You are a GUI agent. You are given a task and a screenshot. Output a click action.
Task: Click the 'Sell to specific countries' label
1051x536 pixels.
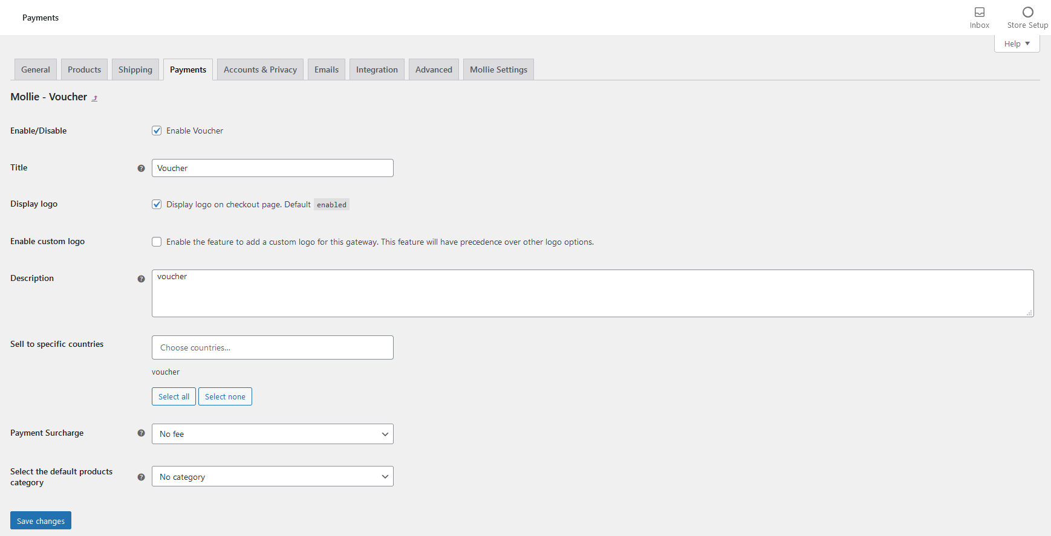(x=57, y=344)
